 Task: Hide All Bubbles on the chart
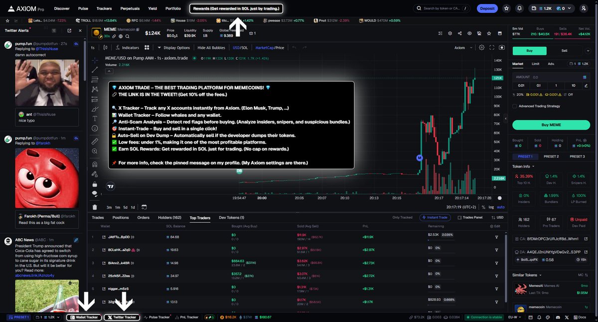click(211, 48)
